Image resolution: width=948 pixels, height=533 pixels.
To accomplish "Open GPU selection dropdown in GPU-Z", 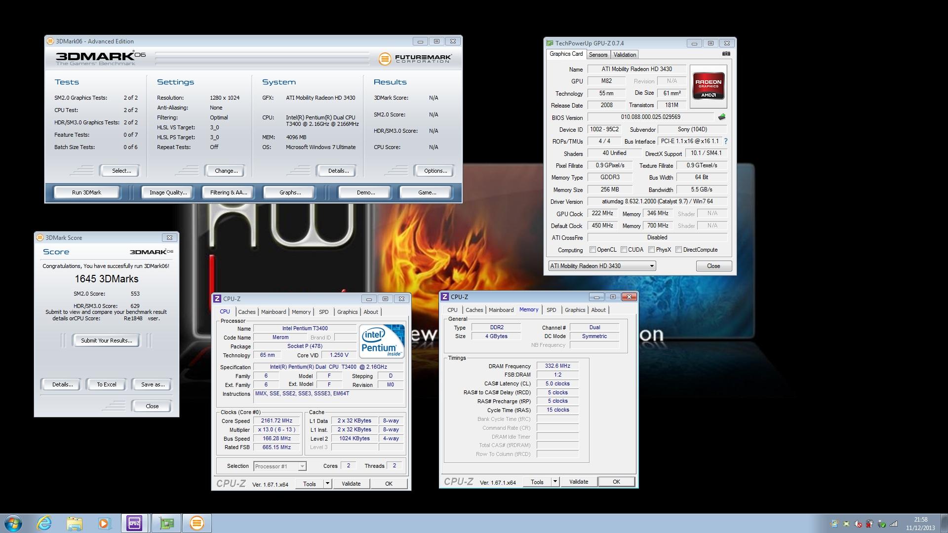I will (x=602, y=266).
